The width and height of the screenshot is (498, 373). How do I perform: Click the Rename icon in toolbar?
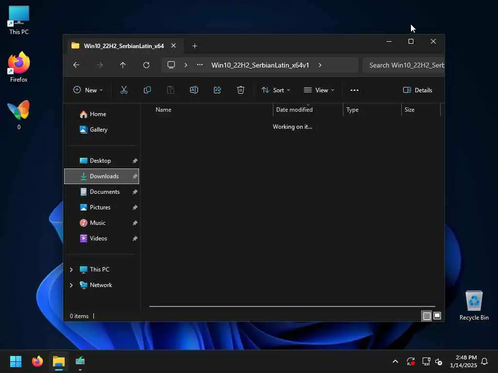tap(194, 90)
